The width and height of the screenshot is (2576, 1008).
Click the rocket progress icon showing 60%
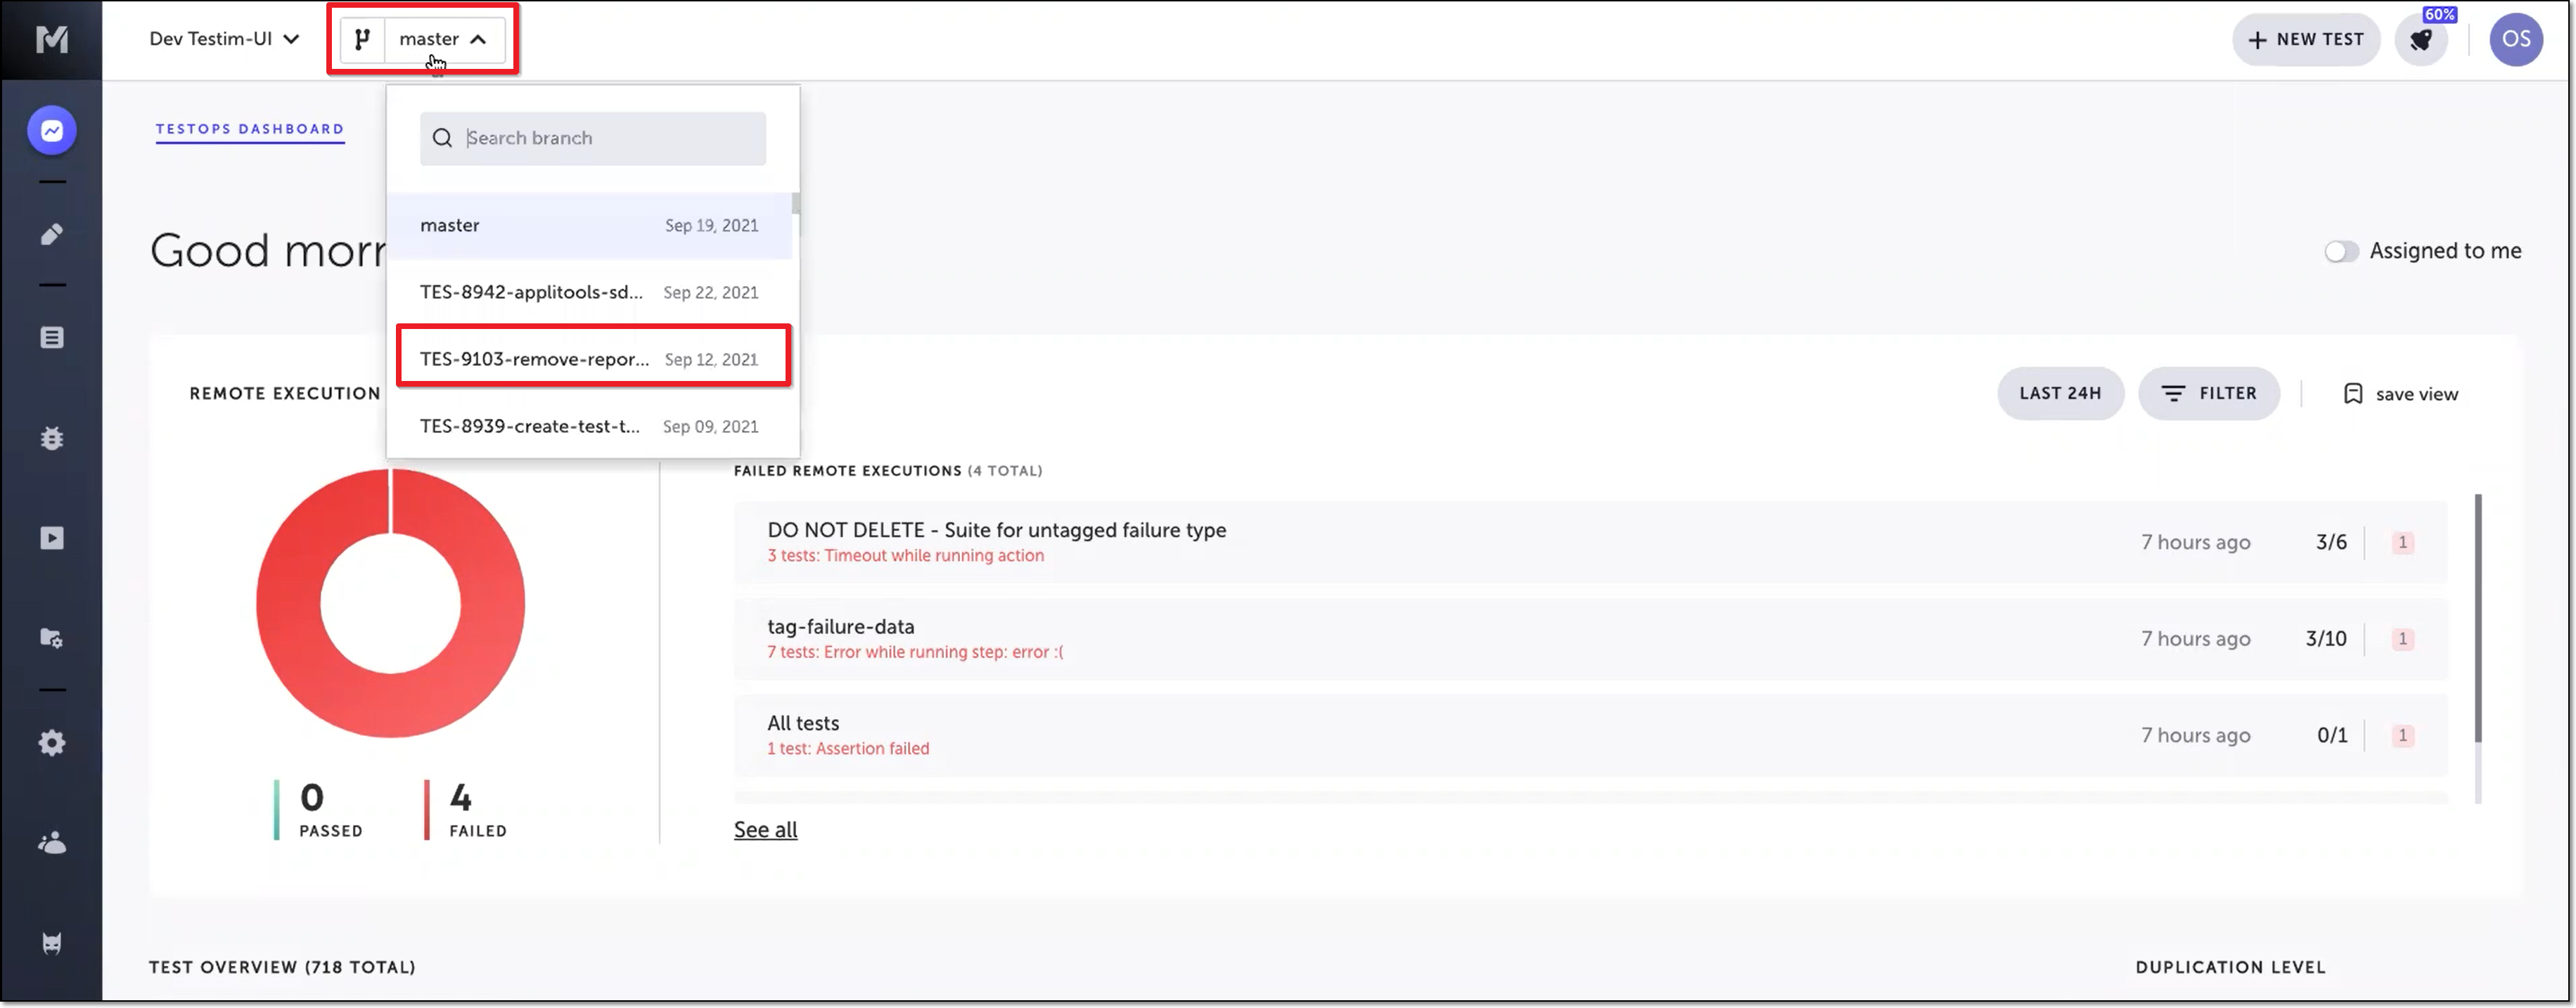click(2421, 40)
